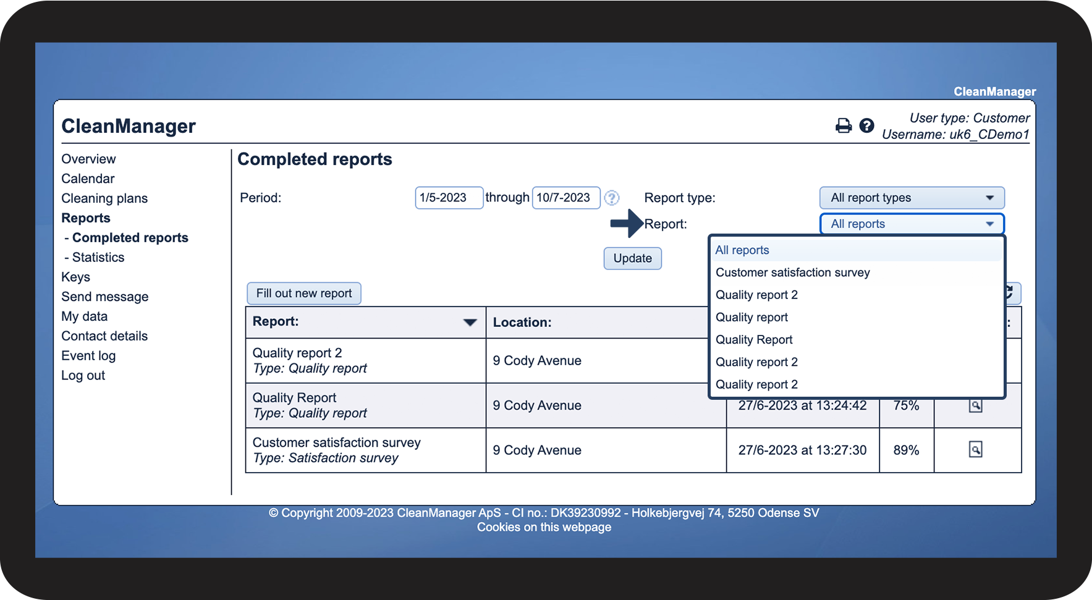1092x600 pixels.
Task: Open magnifier for 75% Quality Report row
Action: (x=975, y=406)
